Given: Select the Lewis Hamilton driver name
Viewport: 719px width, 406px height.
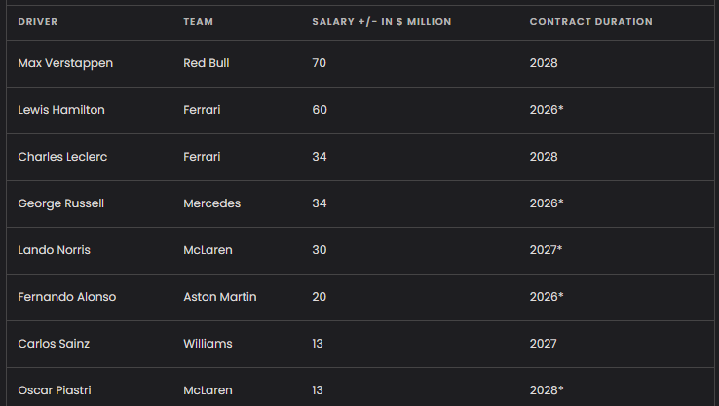Looking at the screenshot, I should 61,110.
